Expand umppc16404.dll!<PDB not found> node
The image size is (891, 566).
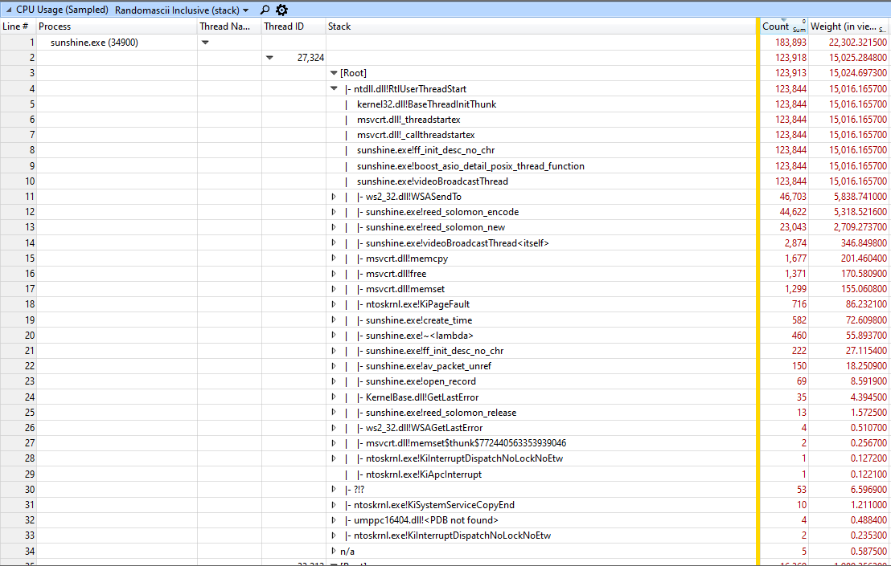click(334, 520)
